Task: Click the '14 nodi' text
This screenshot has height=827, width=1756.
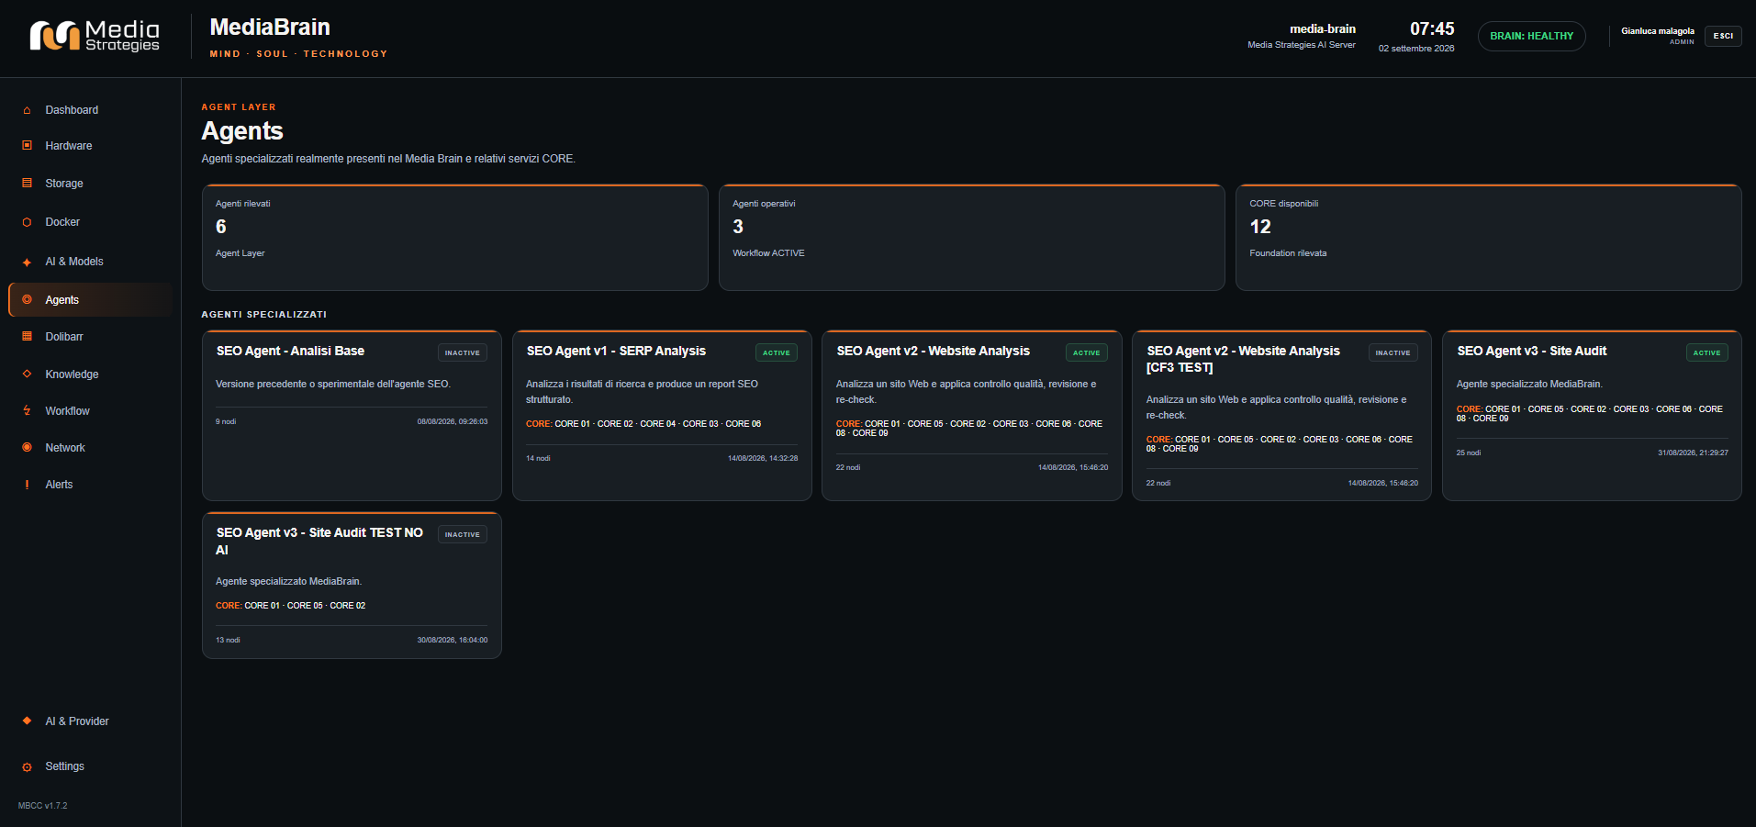Action: pyautogui.click(x=538, y=458)
